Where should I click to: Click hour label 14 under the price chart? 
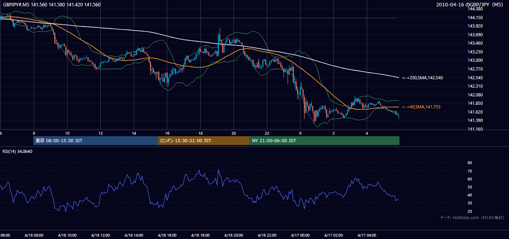(134, 133)
